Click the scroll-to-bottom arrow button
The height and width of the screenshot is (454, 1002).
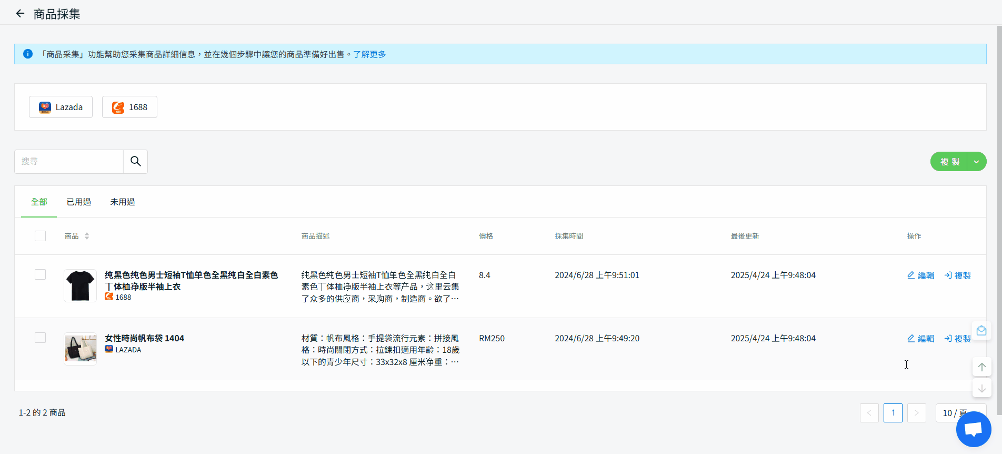point(981,389)
